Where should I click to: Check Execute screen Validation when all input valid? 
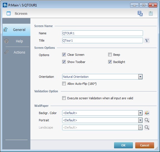[x=64, y=98]
